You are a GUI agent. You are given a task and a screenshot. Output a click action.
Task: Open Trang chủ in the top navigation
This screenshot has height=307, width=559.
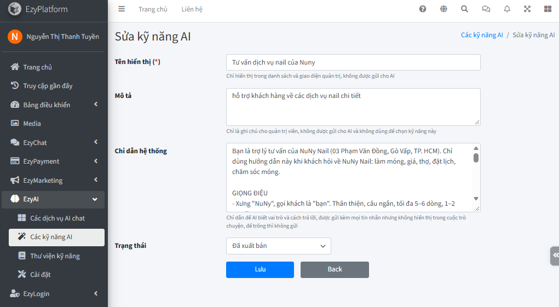[153, 9]
